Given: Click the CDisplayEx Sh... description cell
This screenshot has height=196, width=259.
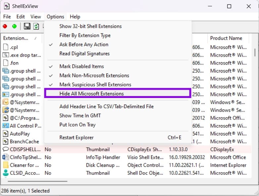Looking at the screenshot, I should click(x=144, y=149).
